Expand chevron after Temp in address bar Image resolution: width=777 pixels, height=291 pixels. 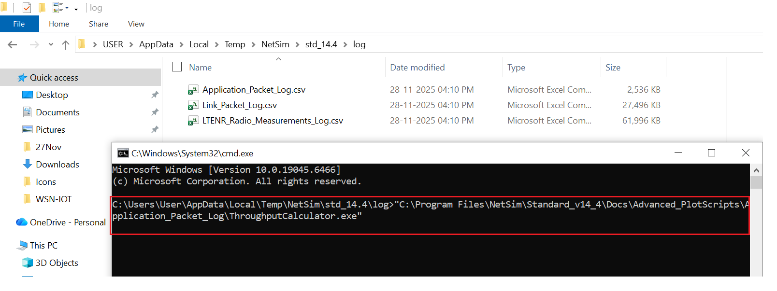(x=253, y=44)
